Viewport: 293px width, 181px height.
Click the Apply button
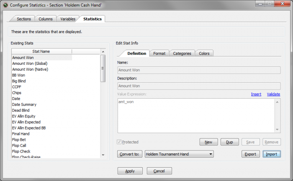pyautogui.click(x=130, y=171)
